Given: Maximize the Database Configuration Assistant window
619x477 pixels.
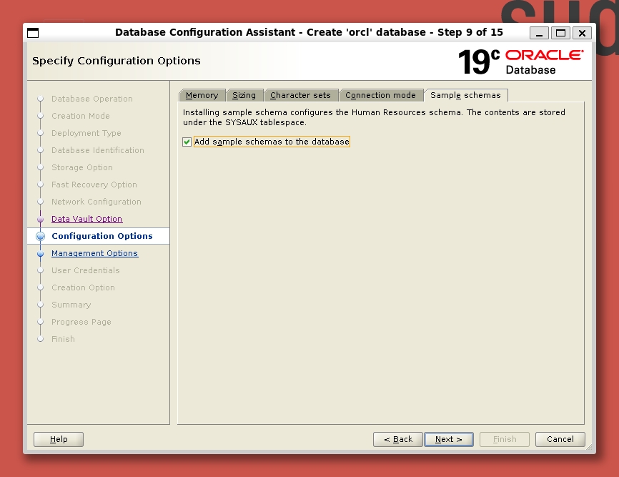Looking at the screenshot, I should [x=560, y=33].
